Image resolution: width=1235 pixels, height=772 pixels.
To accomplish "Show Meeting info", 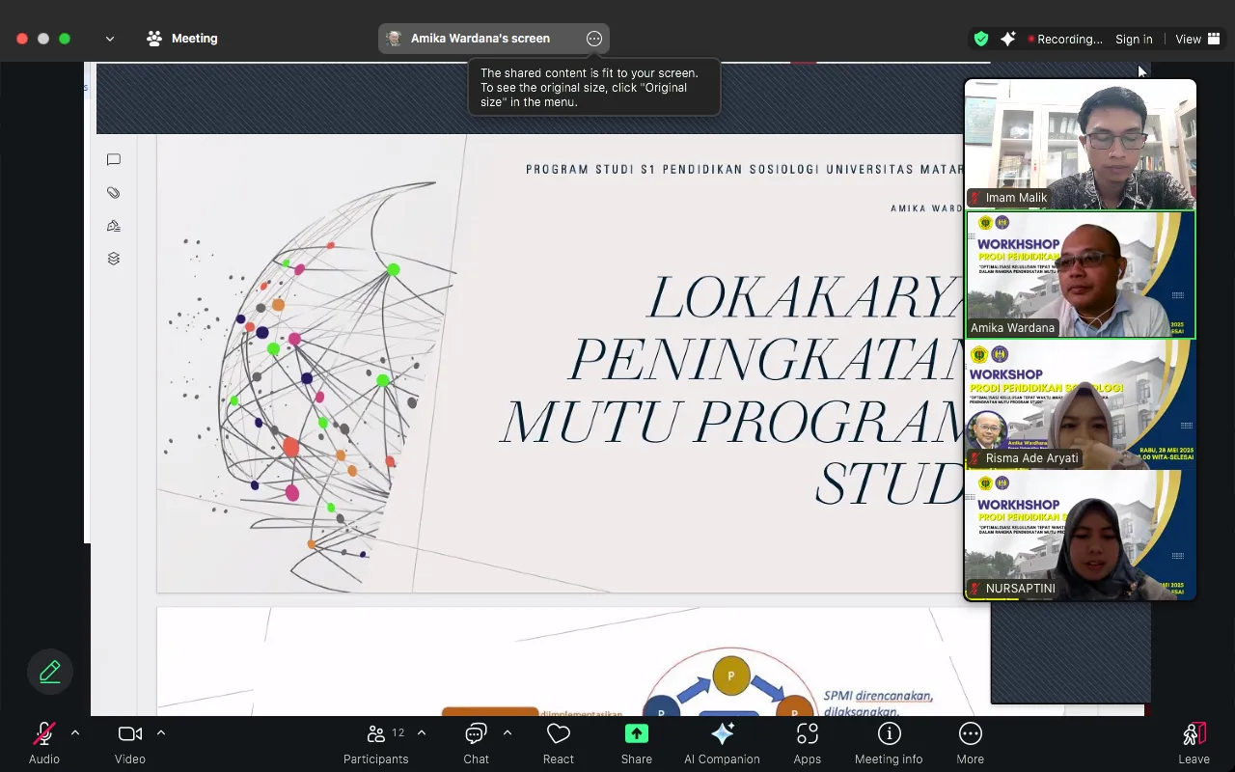I will coord(889,742).
